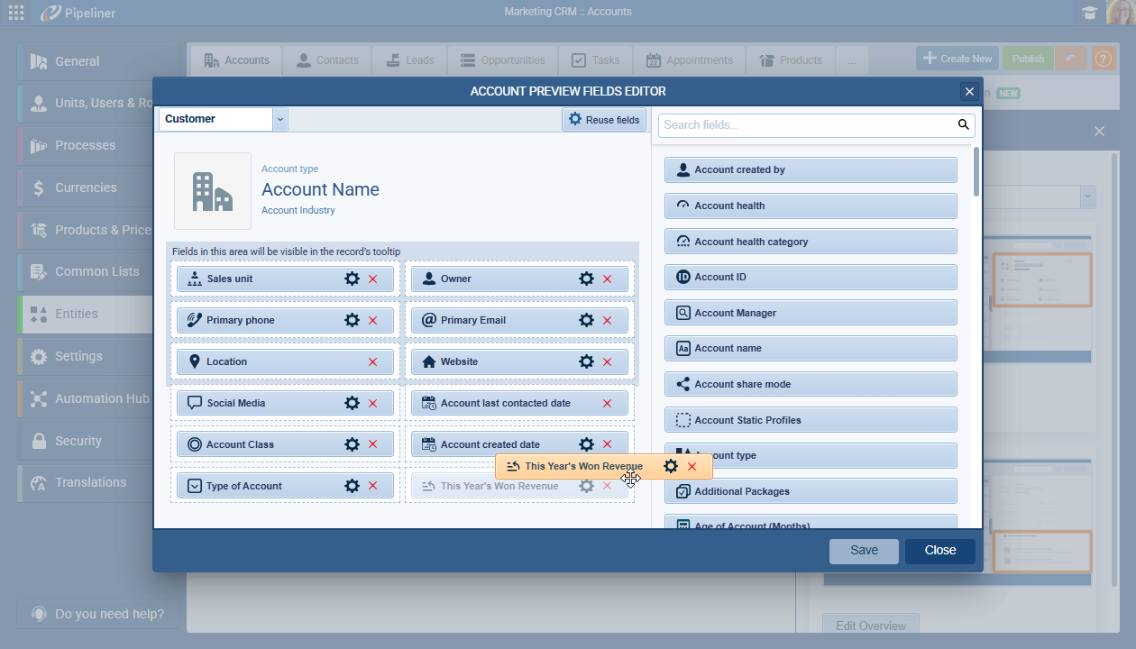
Task: Pick the Account Manager available field
Action: tap(810, 313)
